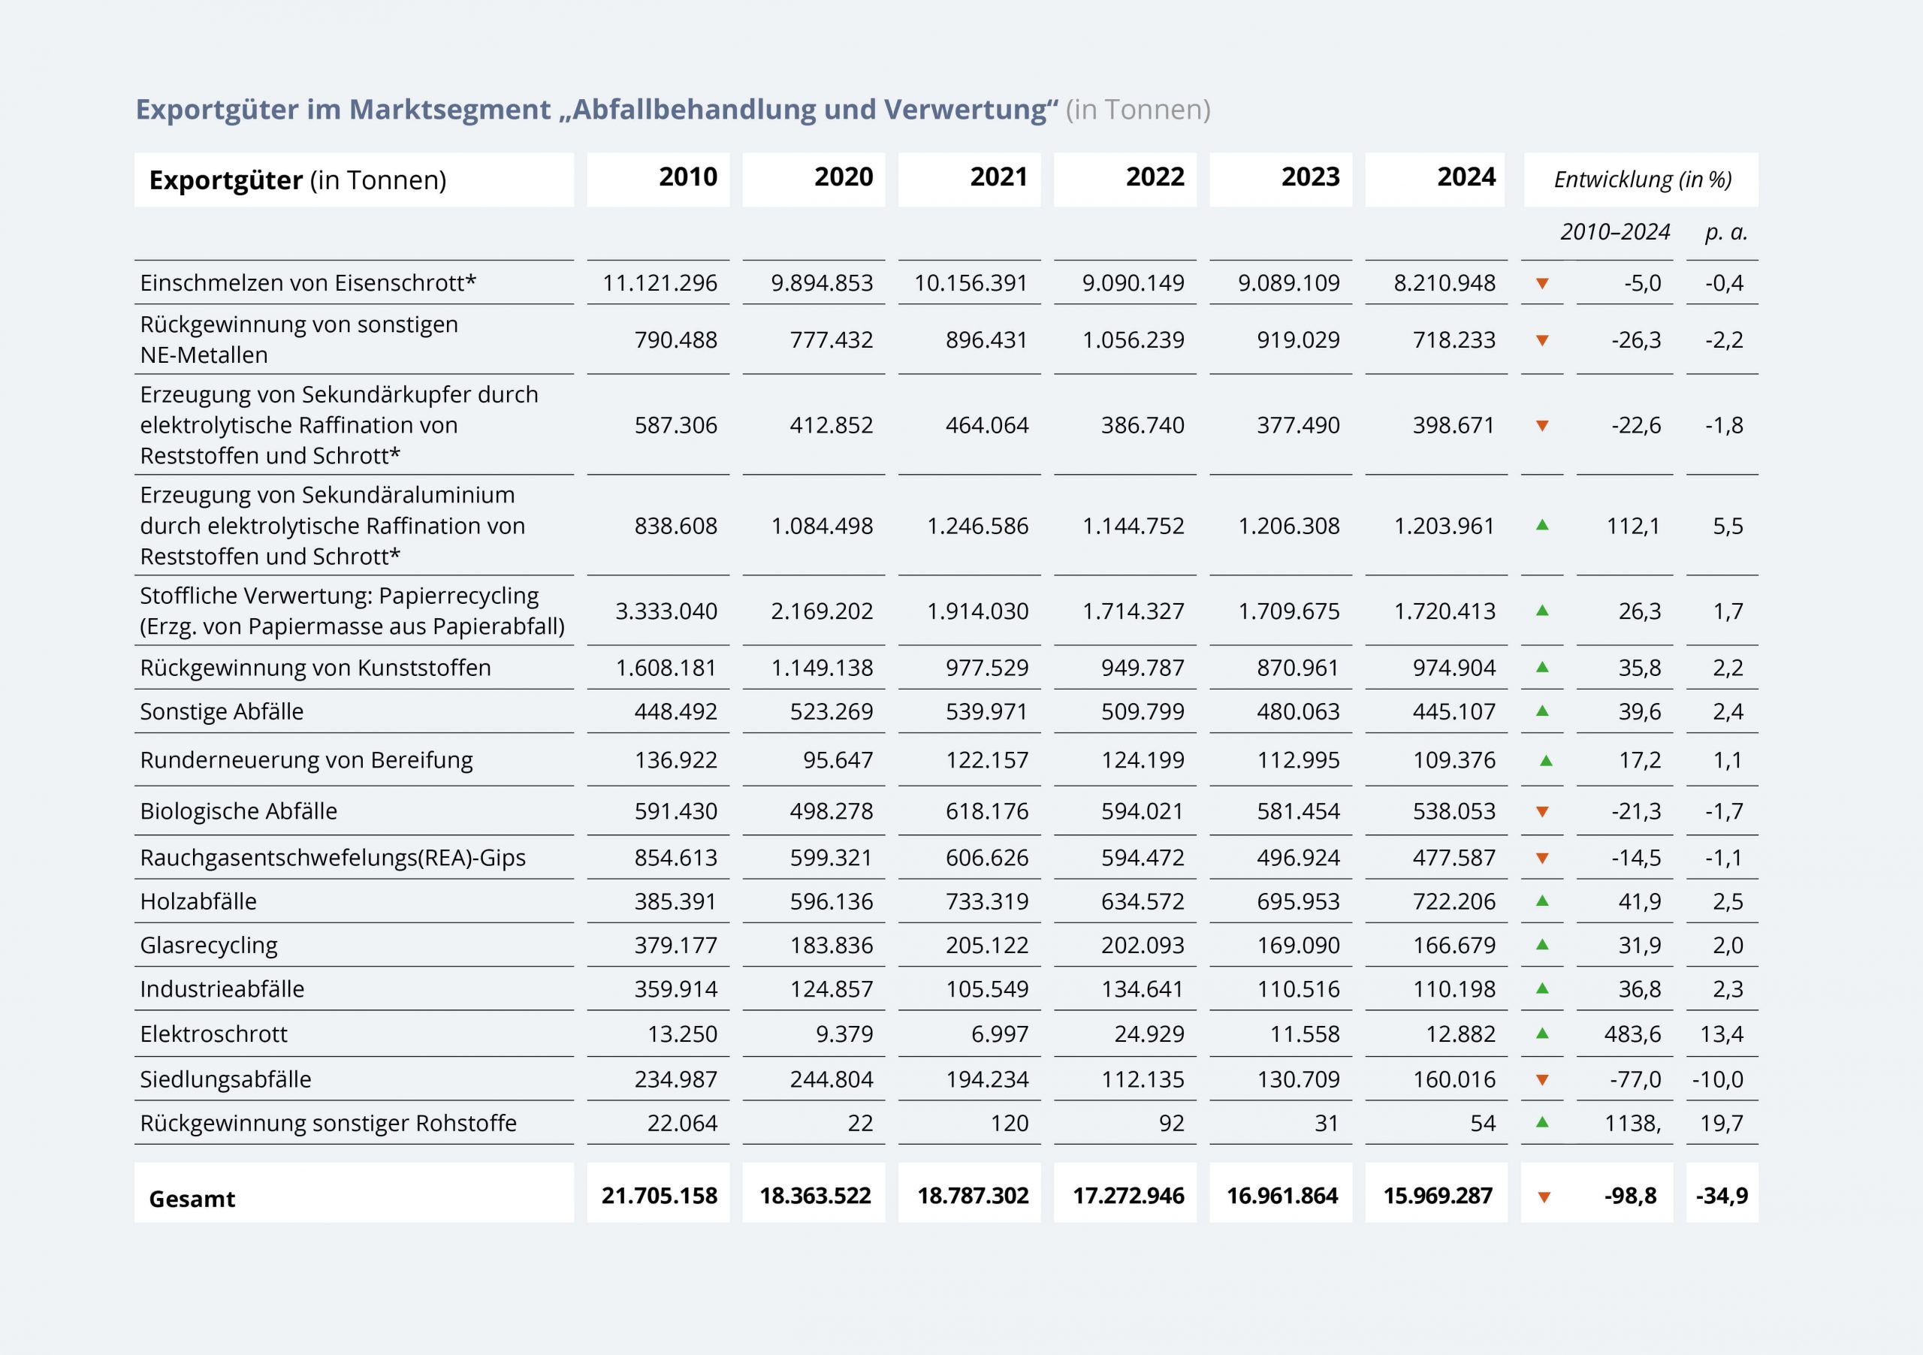The width and height of the screenshot is (1923, 1355).
Task: Click the red down arrow in Siedlungsabfälle row
Action: [x=1542, y=1079]
